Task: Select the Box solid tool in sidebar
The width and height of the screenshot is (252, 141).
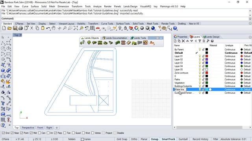Action: point(3,70)
